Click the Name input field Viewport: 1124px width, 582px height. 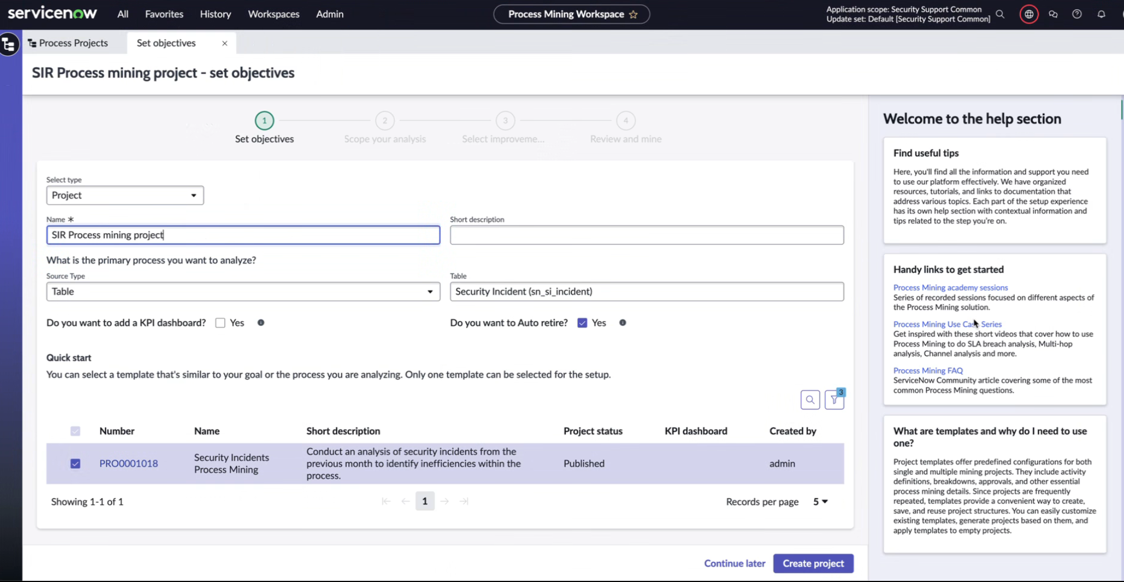coord(243,235)
